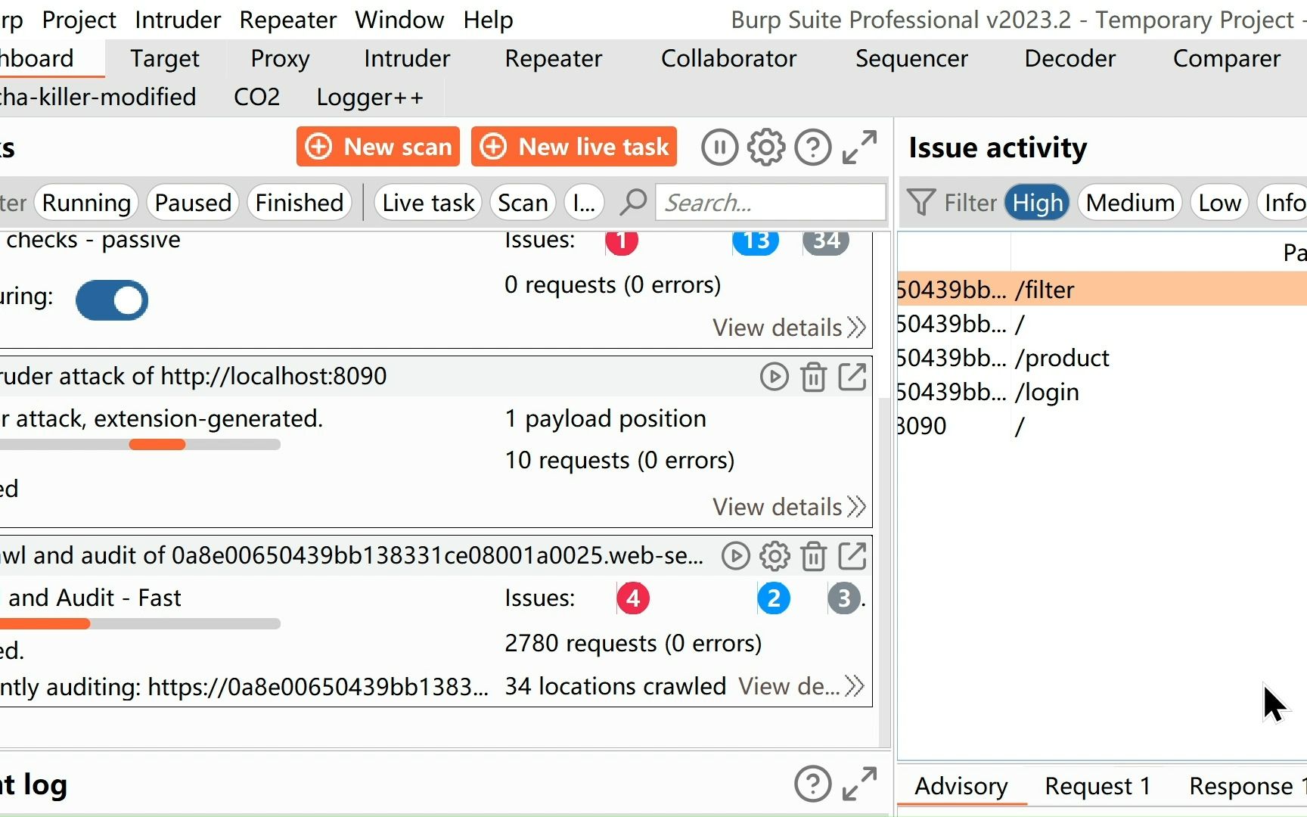Delete the crawl and audit task
This screenshot has width=1307, height=817.
click(x=813, y=556)
